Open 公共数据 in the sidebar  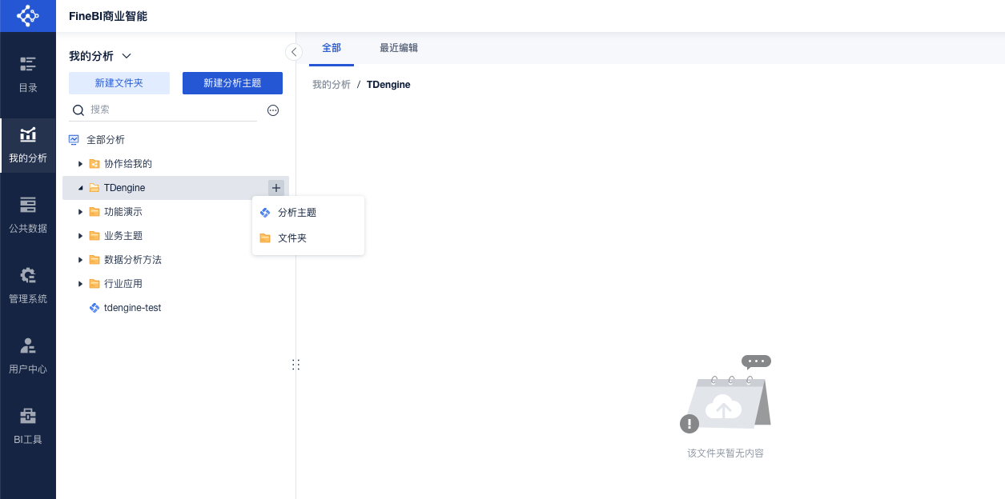tap(28, 214)
